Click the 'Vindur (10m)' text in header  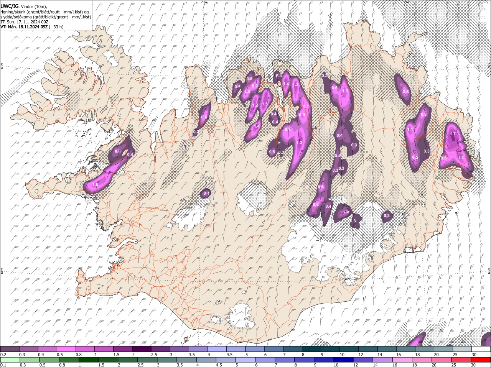[33, 6]
